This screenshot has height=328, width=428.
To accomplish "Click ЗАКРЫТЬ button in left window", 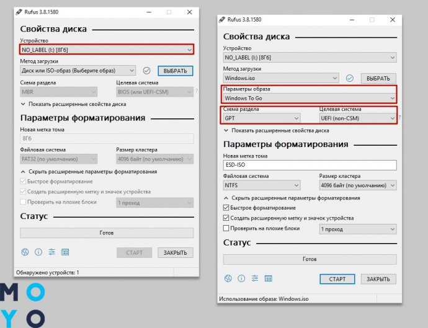I will 176,253.
